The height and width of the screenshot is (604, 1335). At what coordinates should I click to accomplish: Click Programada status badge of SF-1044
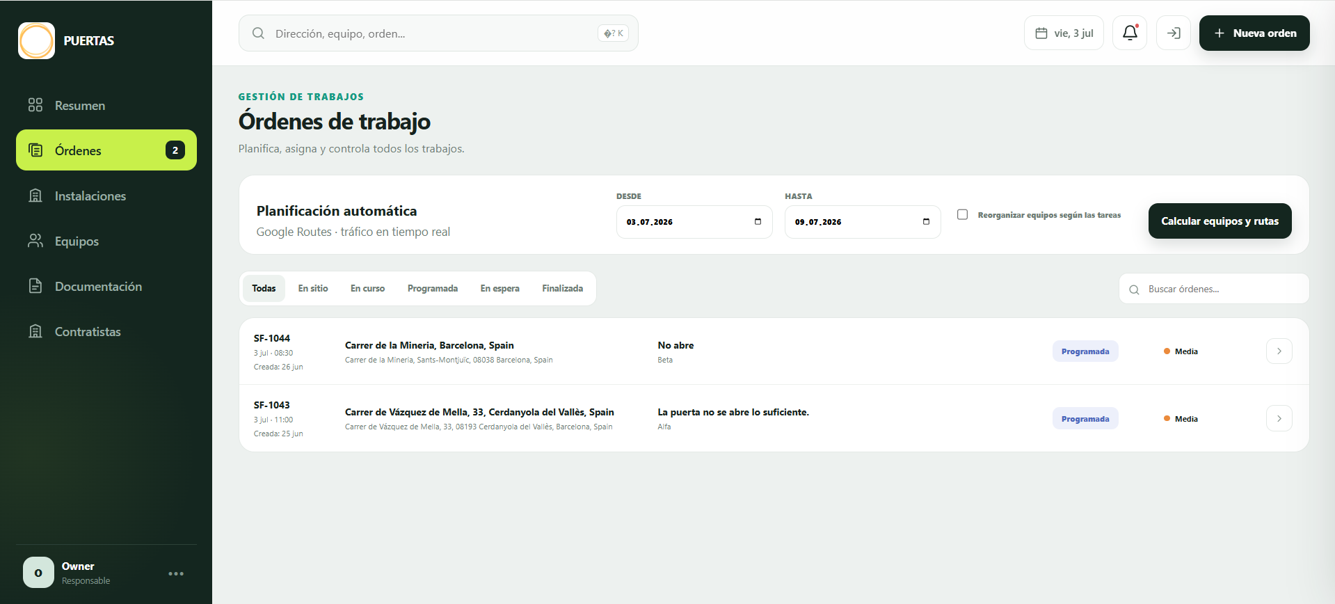tap(1085, 351)
